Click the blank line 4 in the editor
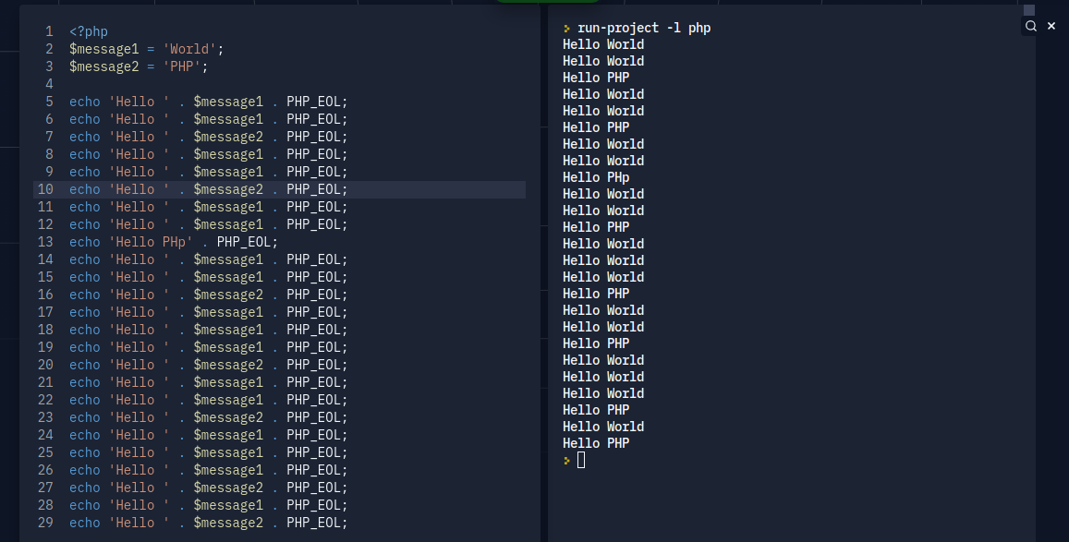Image resolution: width=1069 pixels, height=542 pixels. pos(185,84)
